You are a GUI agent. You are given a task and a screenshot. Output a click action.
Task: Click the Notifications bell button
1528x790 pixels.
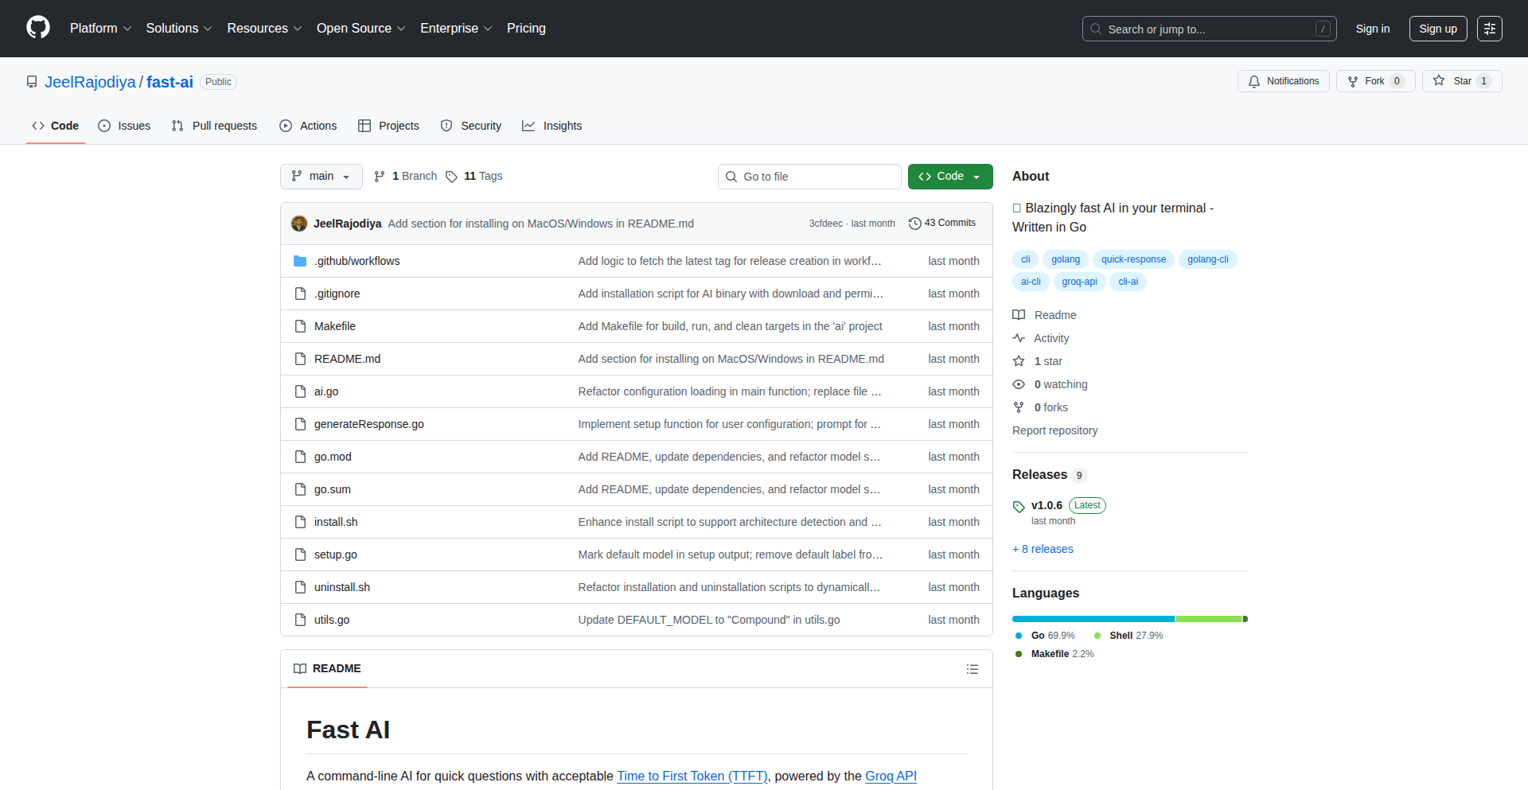click(x=1283, y=81)
